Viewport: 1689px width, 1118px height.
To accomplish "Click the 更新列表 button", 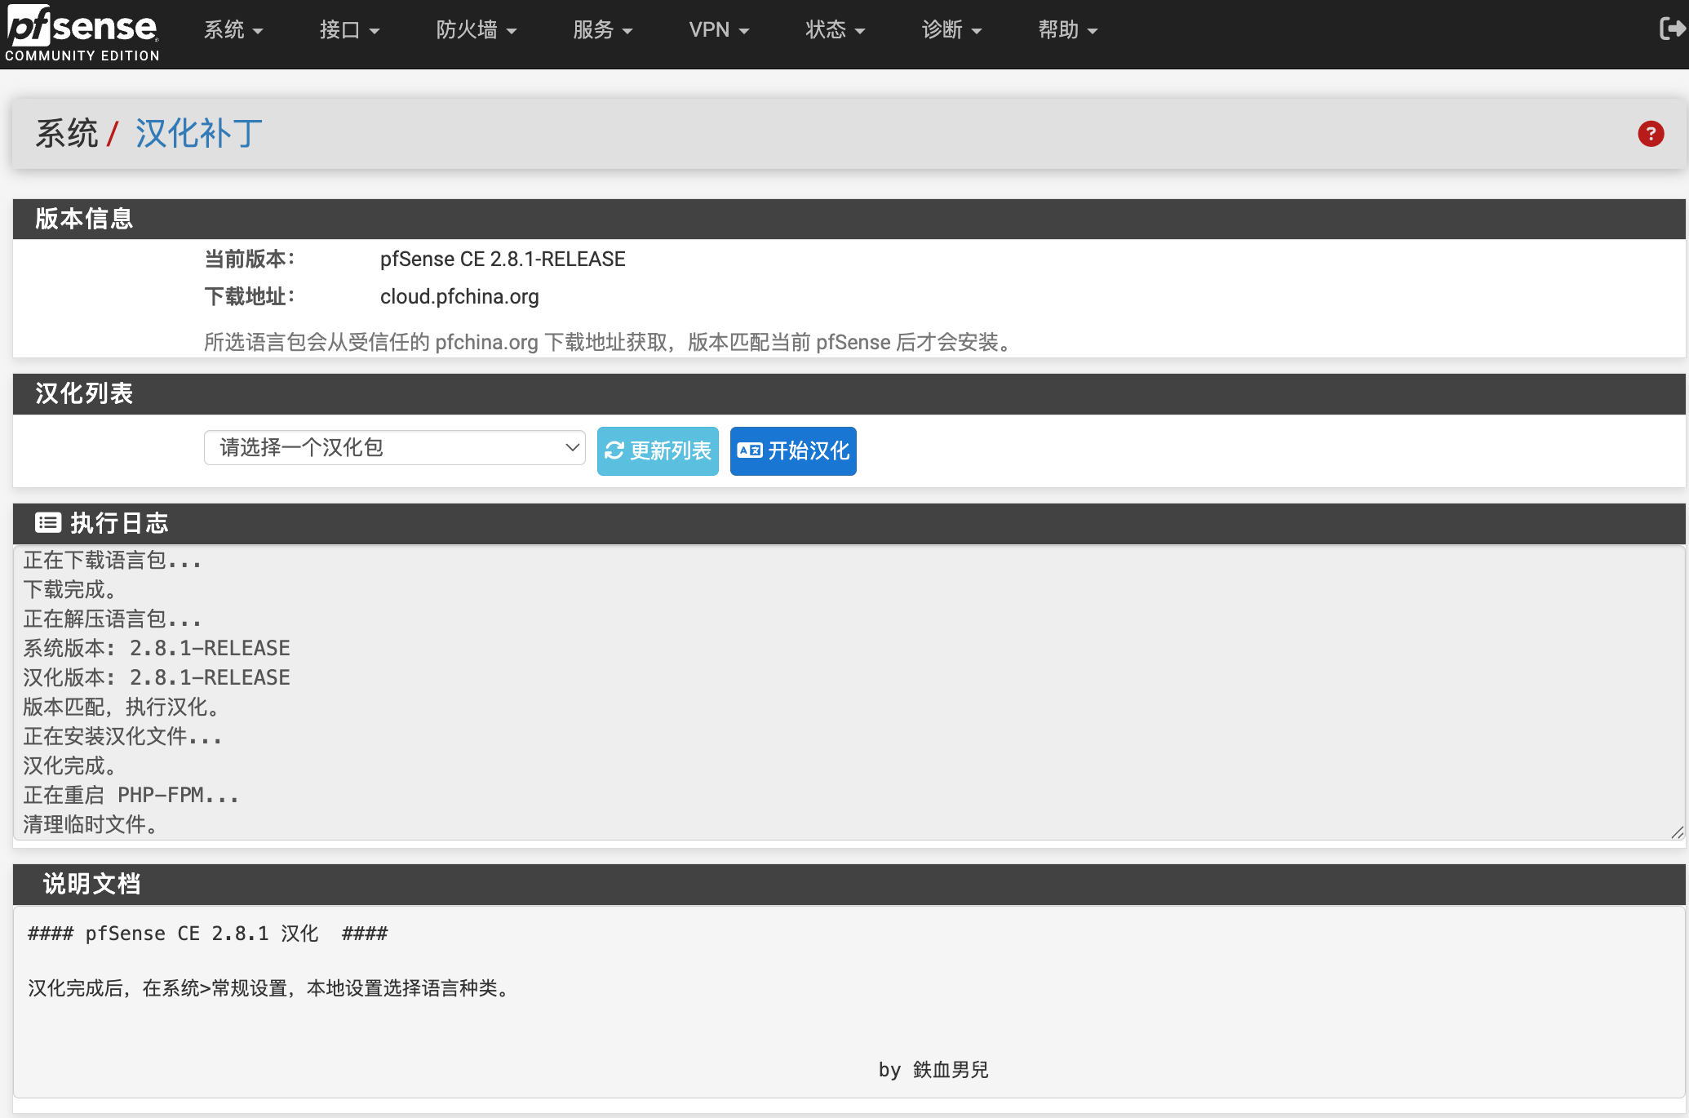I will [x=658, y=450].
